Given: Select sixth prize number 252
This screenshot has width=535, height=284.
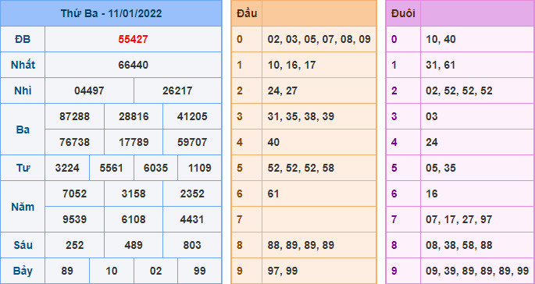Looking at the screenshot, I should 74,245.
